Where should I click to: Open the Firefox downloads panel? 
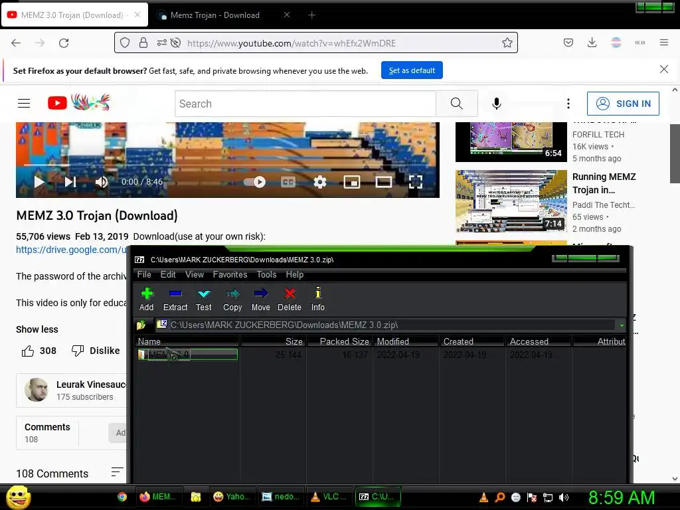click(x=592, y=42)
